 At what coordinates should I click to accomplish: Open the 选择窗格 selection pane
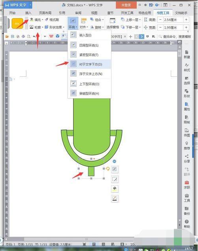(x=113, y=23)
